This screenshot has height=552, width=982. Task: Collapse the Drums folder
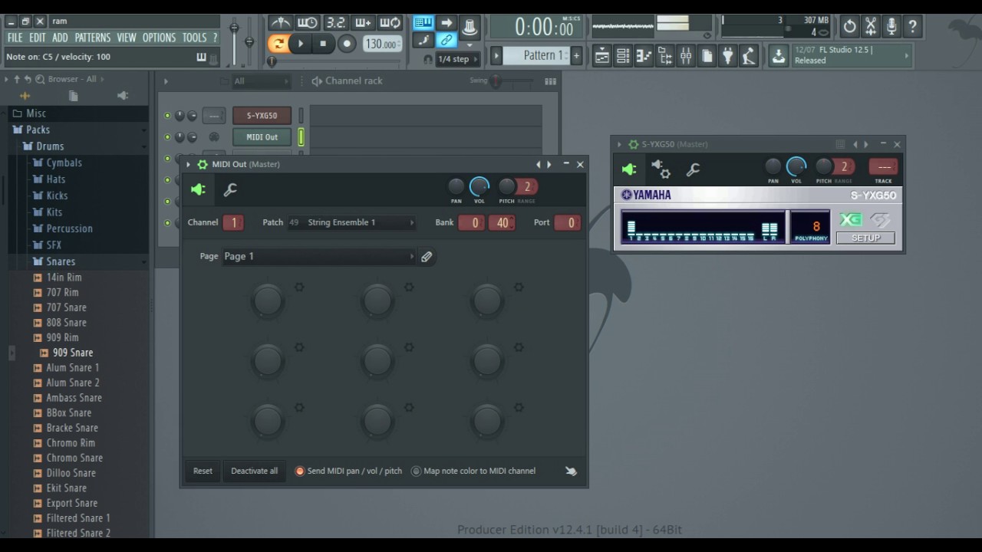(x=50, y=146)
